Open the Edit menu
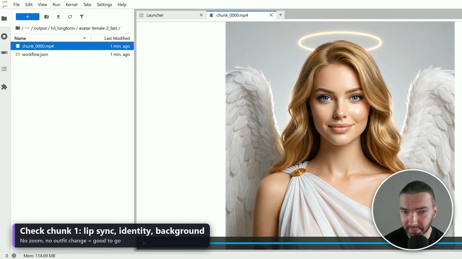Image resolution: width=462 pixels, height=259 pixels. click(29, 5)
